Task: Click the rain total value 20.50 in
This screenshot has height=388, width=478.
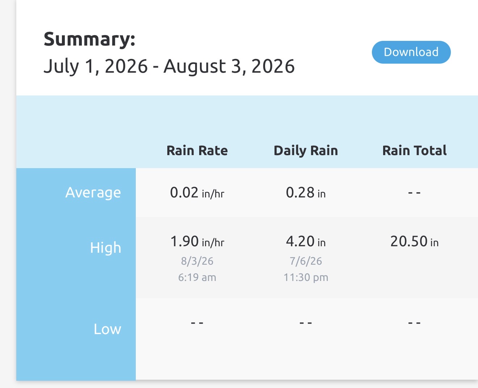Action: coord(414,242)
